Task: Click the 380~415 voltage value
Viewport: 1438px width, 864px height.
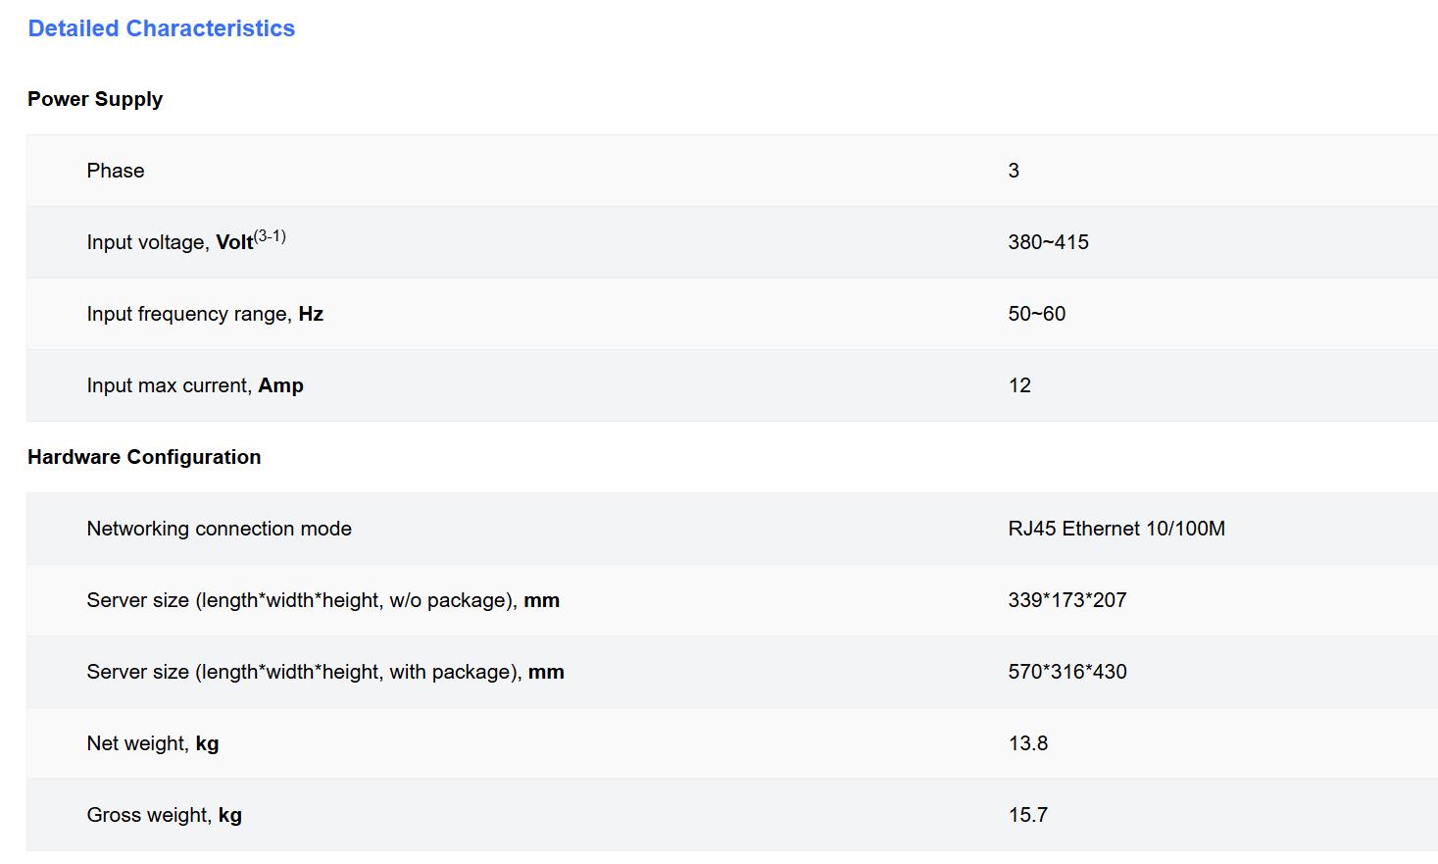Action: pyautogui.click(x=1048, y=242)
